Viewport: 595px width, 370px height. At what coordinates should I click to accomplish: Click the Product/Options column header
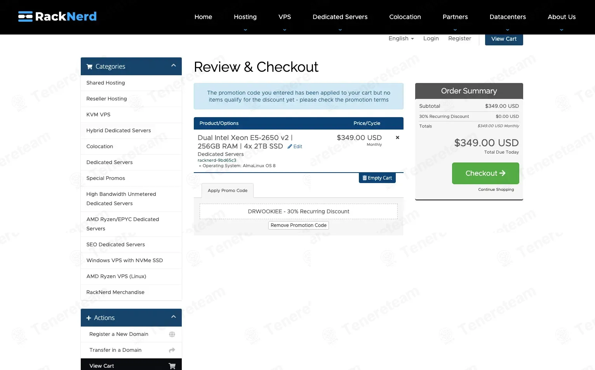[219, 123]
